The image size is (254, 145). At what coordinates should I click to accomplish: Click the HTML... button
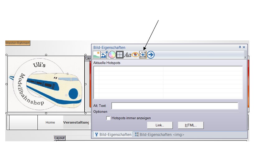[191, 125]
